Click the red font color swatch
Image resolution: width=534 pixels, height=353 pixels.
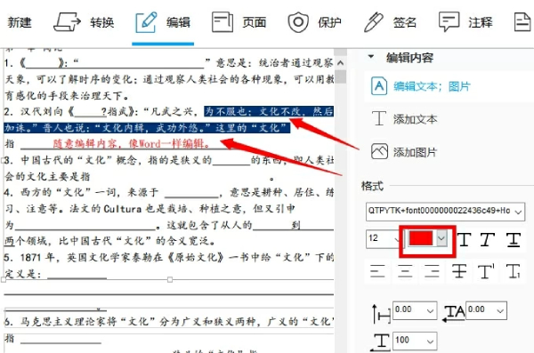point(421,238)
